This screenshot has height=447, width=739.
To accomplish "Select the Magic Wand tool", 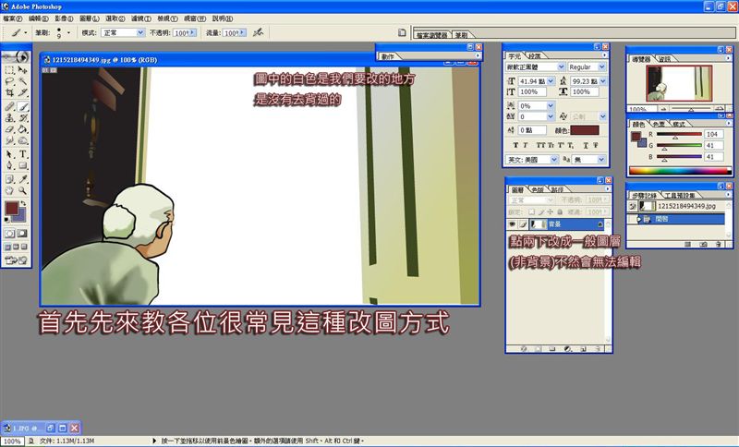I will (22, 81).
